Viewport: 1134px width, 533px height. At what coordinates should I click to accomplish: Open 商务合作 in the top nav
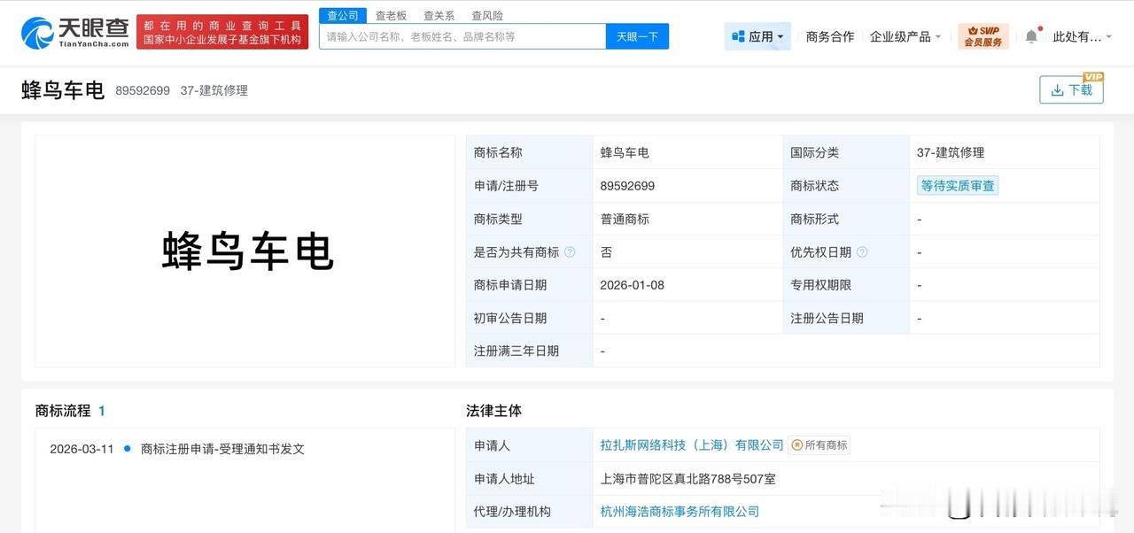[x=830, y=36]
